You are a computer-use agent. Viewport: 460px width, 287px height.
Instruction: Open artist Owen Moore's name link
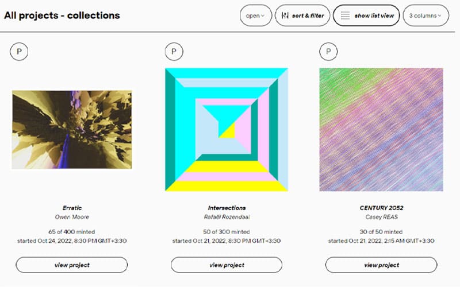[x=71, y=217]
